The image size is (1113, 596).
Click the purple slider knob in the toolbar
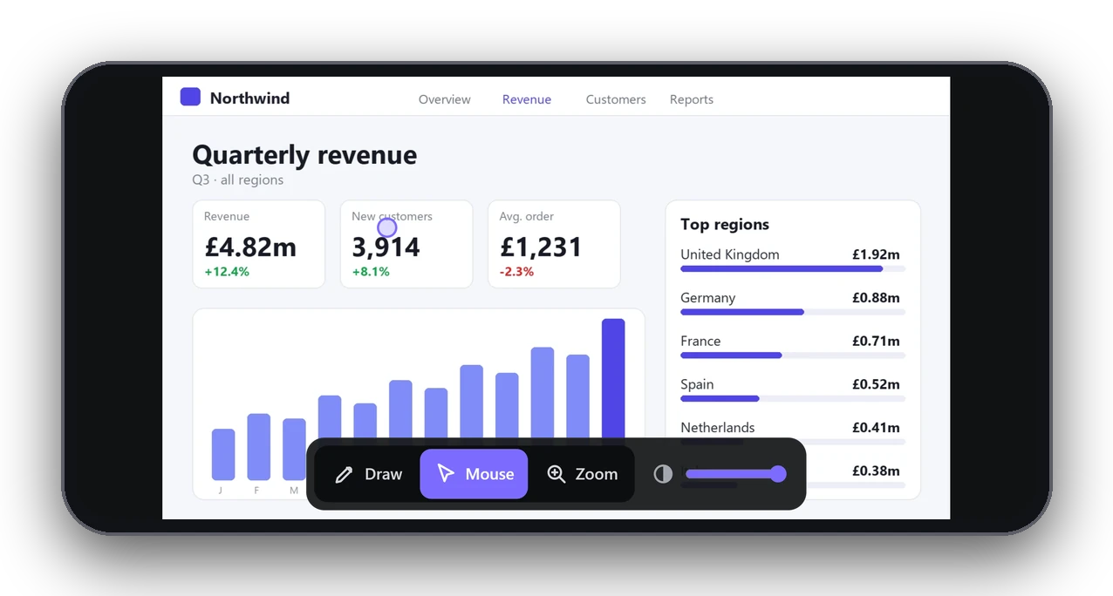coord(778,474)
